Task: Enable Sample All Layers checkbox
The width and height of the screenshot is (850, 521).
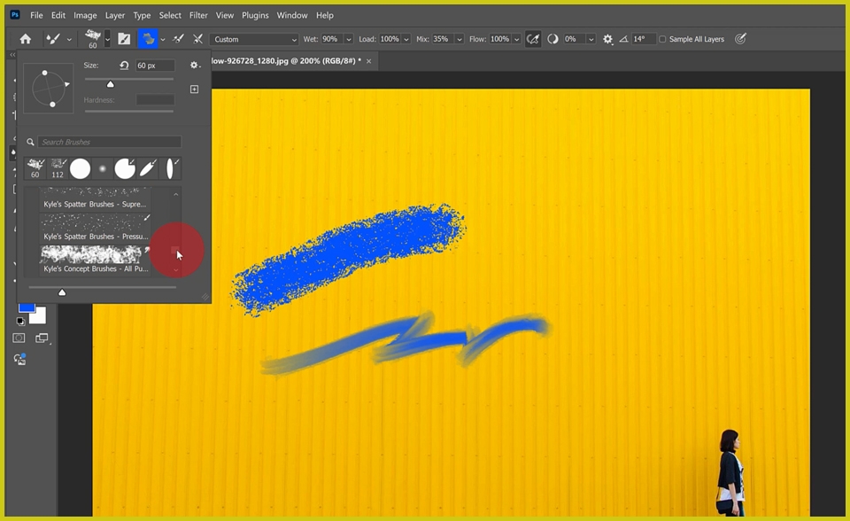Action: [662, 39]
